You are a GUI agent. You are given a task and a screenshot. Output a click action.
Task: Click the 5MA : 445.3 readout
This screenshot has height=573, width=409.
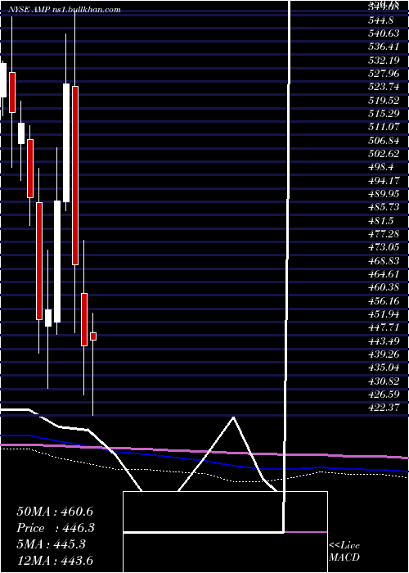pyautogui.click(x=51, y=544)
